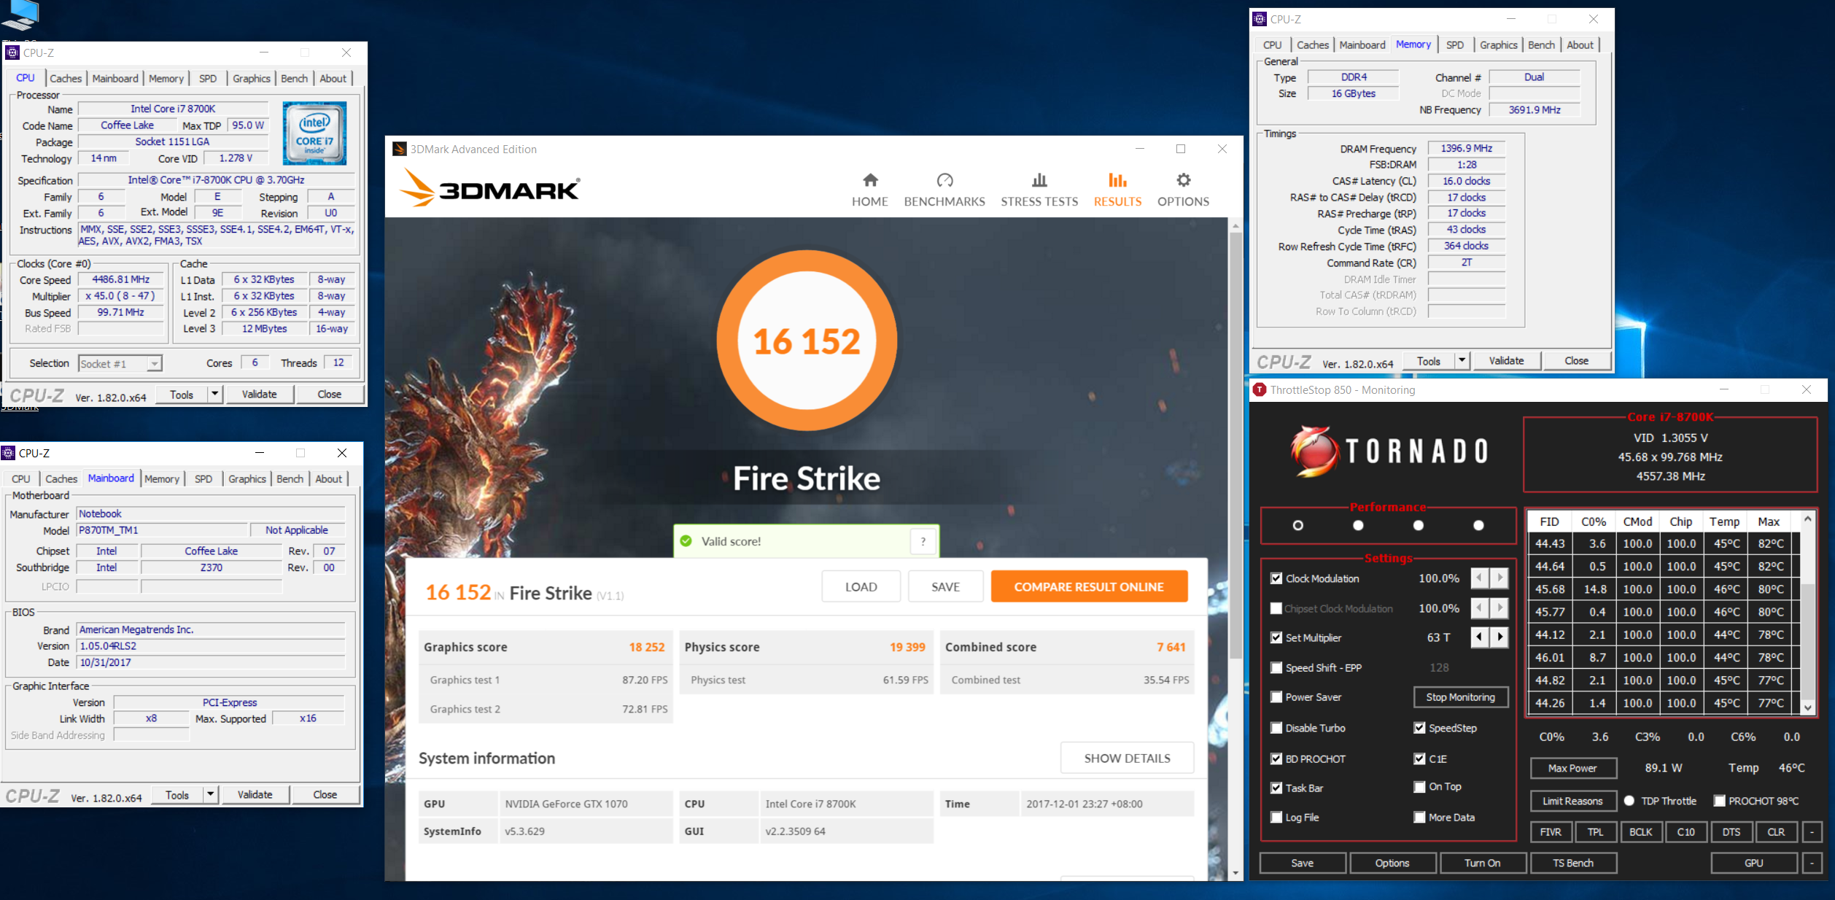The image size is (1835, 900).
Task: Open 3DMark Home icon
Action: tap(870, 179)
